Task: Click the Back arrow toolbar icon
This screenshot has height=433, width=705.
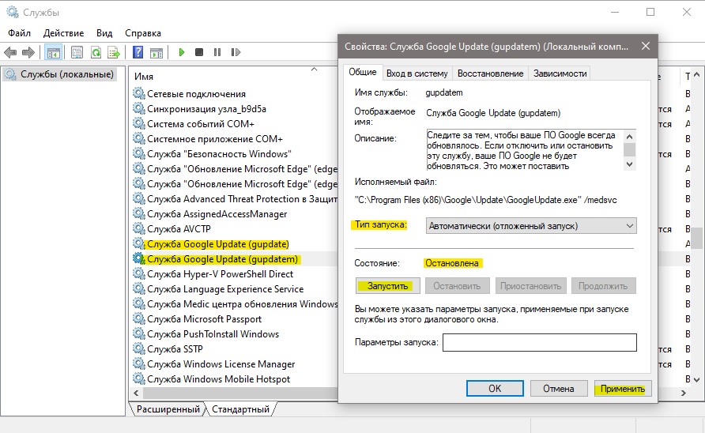Action: coord(10,53)
